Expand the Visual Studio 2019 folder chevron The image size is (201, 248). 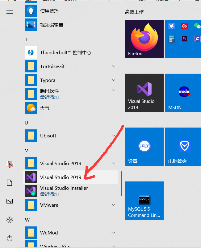point(114,163)
